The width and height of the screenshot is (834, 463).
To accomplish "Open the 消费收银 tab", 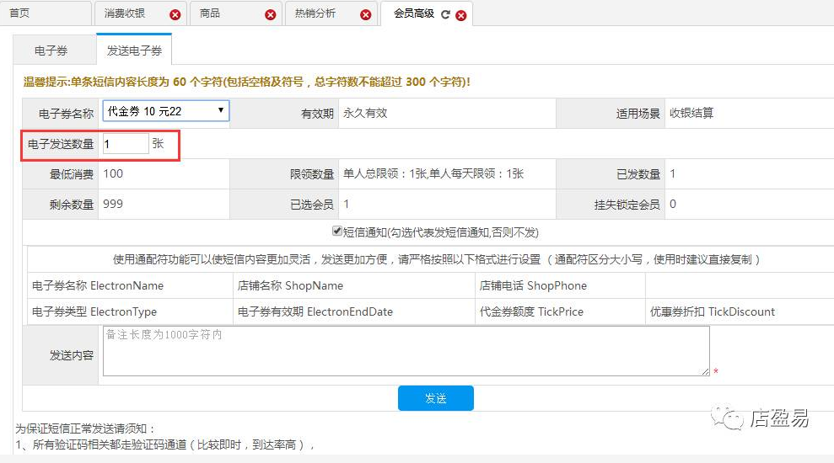I will [125, 14].
